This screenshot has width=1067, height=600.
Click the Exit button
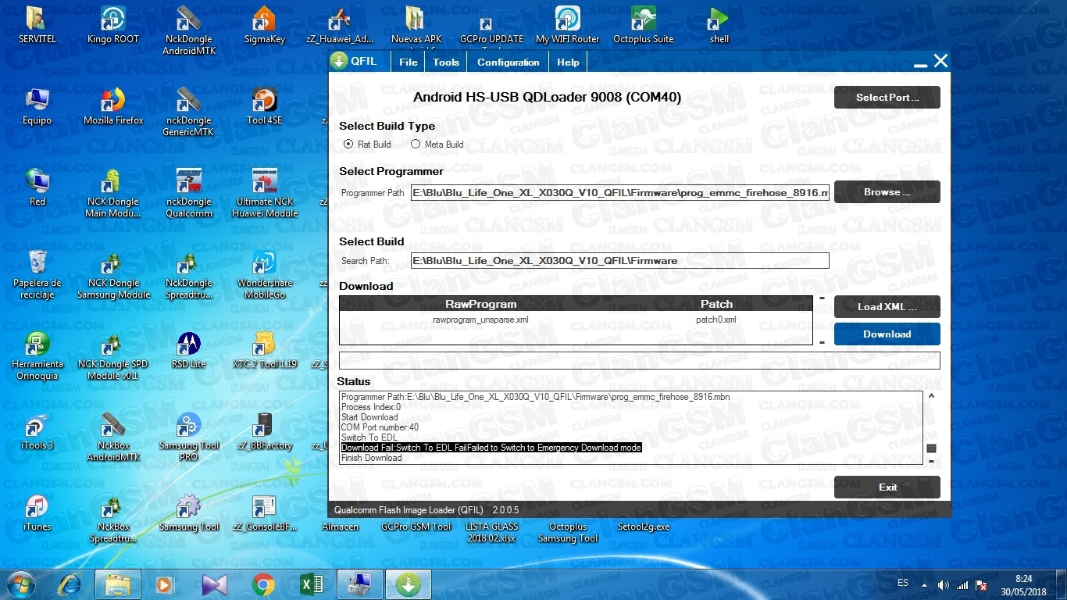[x=887, y=487]
